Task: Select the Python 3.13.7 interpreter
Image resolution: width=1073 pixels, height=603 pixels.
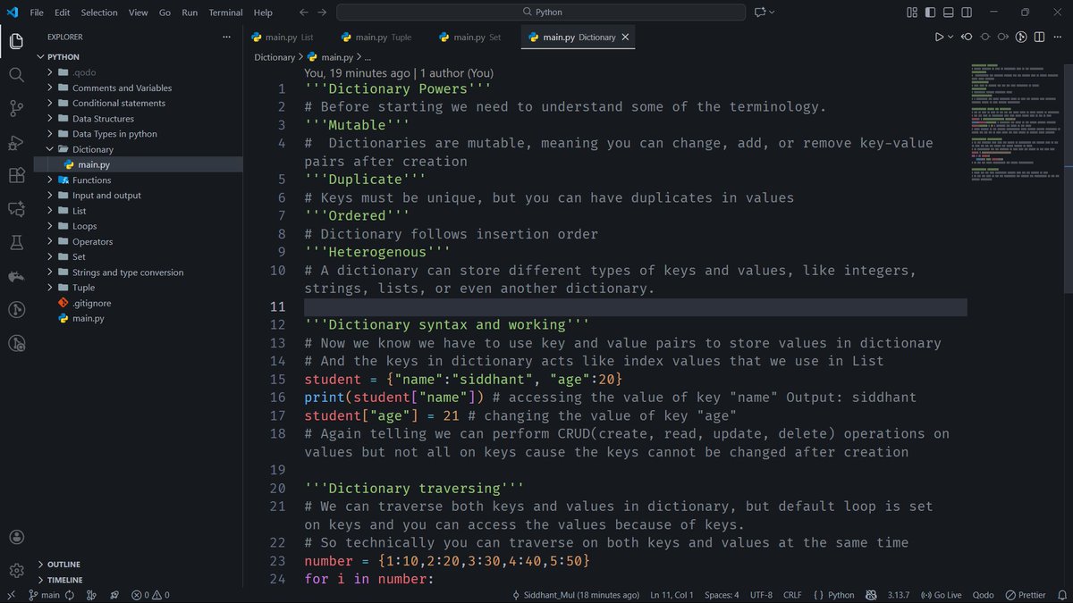Action: point(900,594)
